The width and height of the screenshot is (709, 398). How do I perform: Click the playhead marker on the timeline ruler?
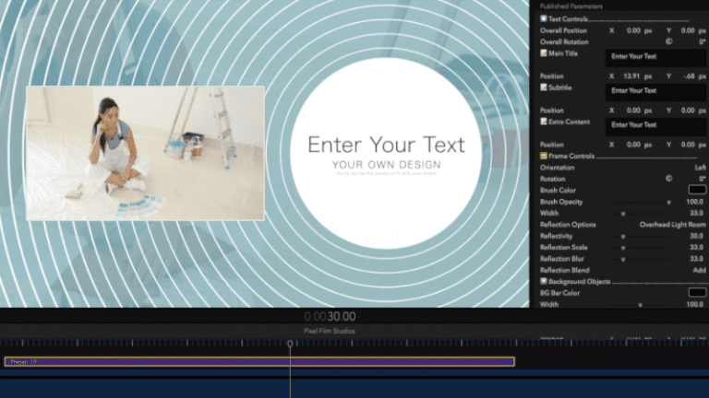point(290,344)
